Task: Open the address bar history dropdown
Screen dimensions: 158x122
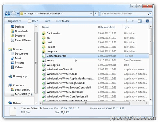Action: 91,14
